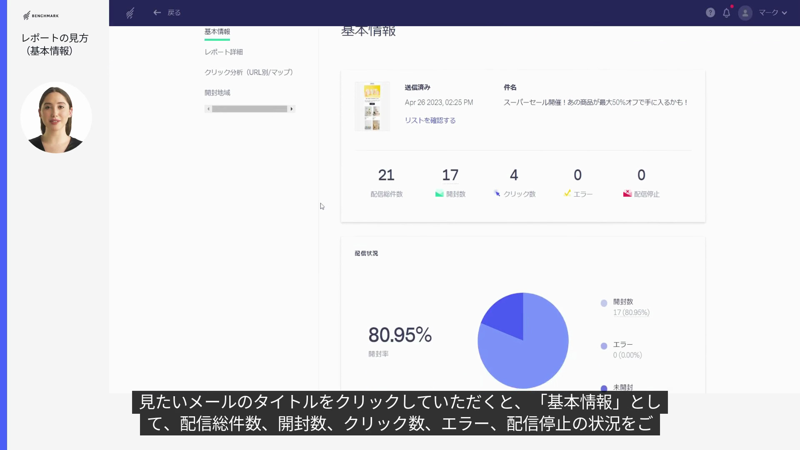Click the BENCHMARK logo in the sidebar
The width and height of the screenshot is (800, 450).
point(40,15)
